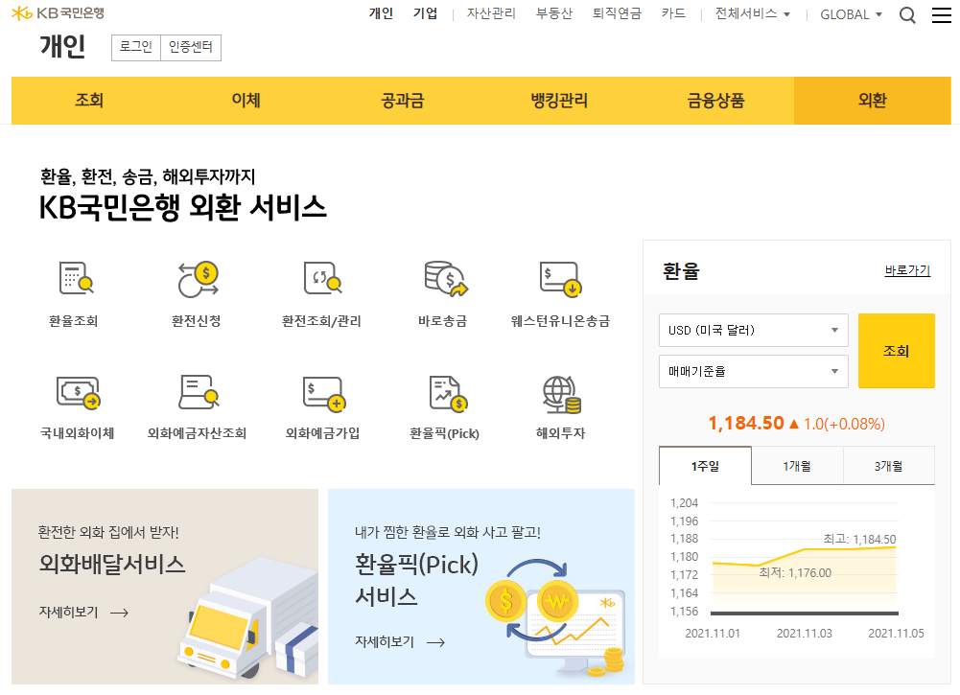Expand the GLOBAL language dropdown

coord(851,14)
